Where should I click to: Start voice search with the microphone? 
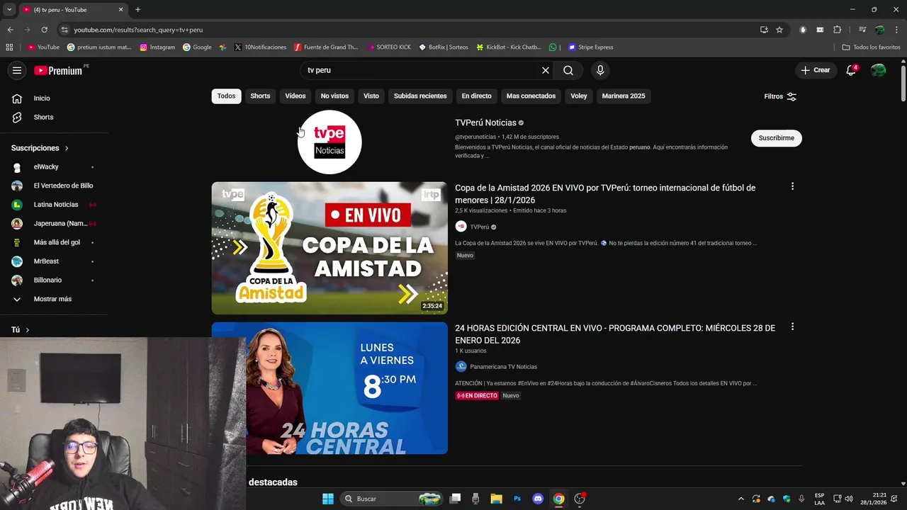pos(600,70)
